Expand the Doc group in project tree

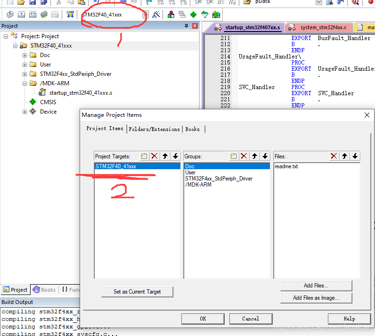pos(24,55)
